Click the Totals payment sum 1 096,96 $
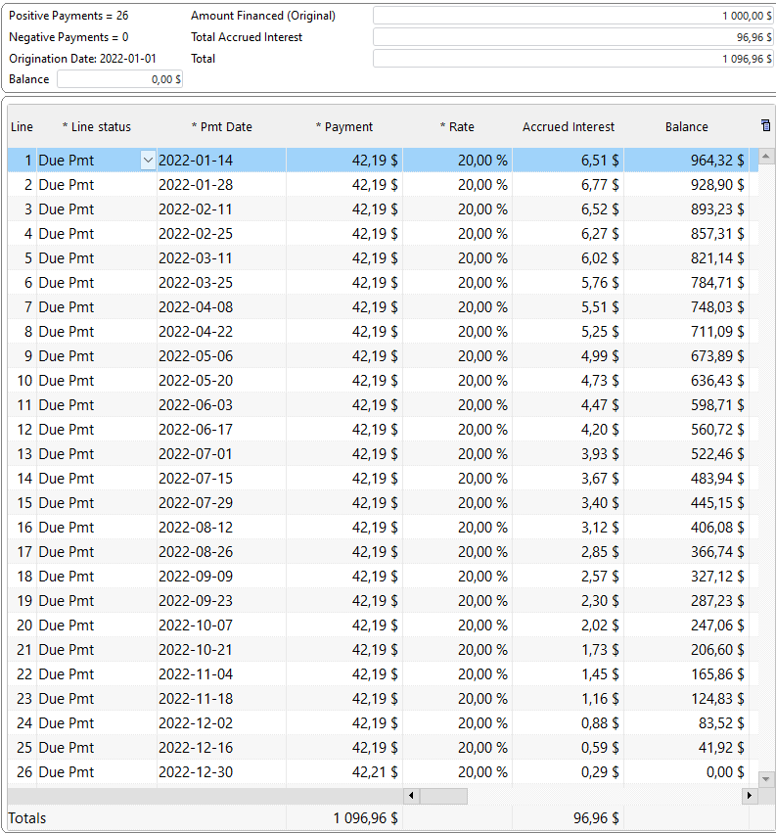 point(365,818)
